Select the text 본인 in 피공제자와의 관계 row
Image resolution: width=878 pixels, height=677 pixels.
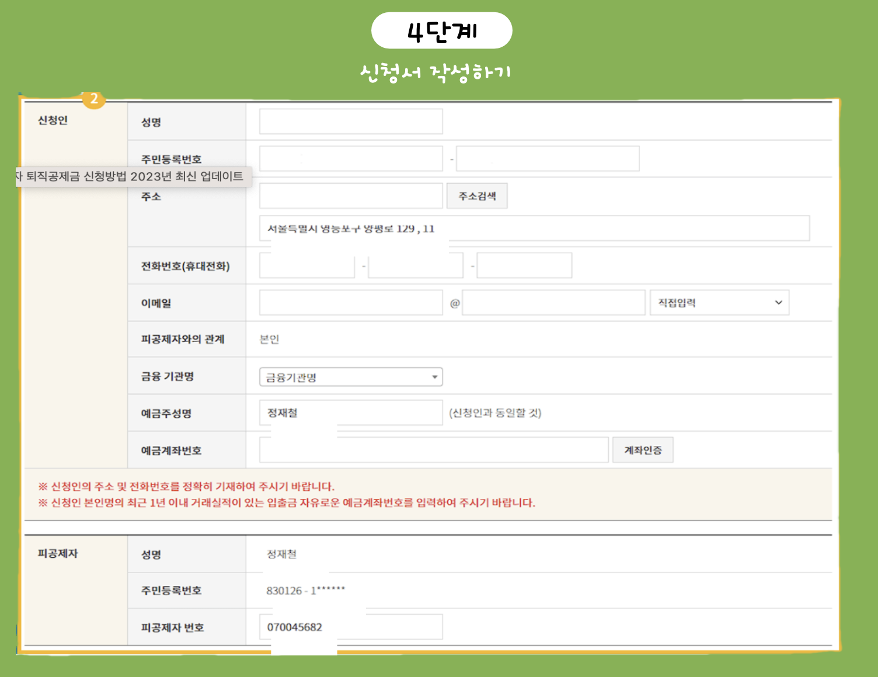click(269, 339)
